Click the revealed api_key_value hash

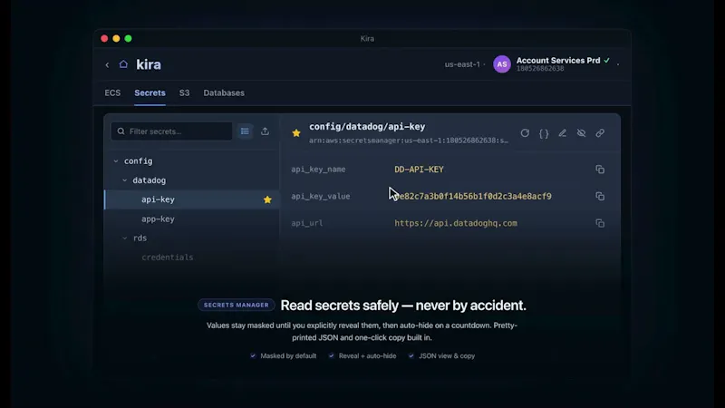click(473, 196)
